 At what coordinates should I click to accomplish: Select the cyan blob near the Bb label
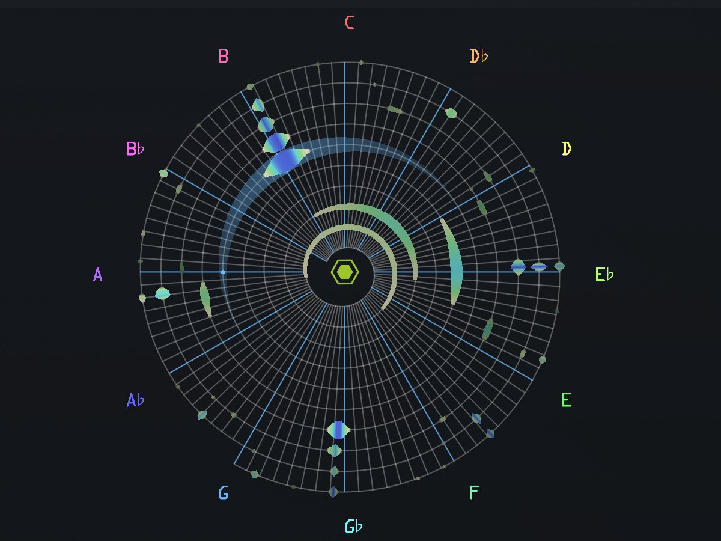point(161,292)
